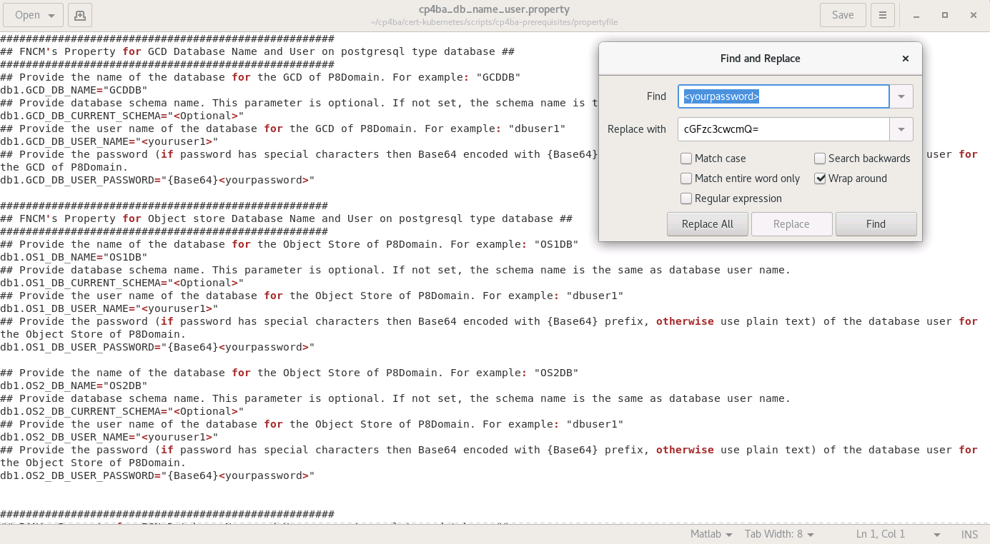990x544 pixels.
Task: Click the db1.OS1_DB_CURRENT_SCHEMA line
Action: click(x=122, y=283)
